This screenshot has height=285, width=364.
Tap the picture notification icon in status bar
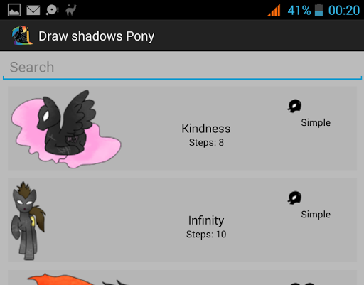pyautogui.click(x=14, y=10)
